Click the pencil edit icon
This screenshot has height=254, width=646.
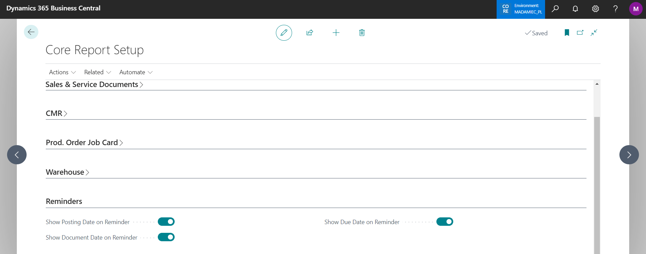(x=284, y=33)
